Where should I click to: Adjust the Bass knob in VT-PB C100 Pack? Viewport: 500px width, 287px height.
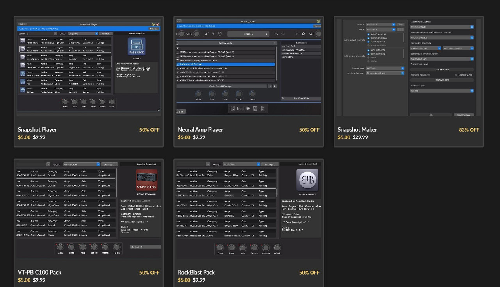pos(71,247)
